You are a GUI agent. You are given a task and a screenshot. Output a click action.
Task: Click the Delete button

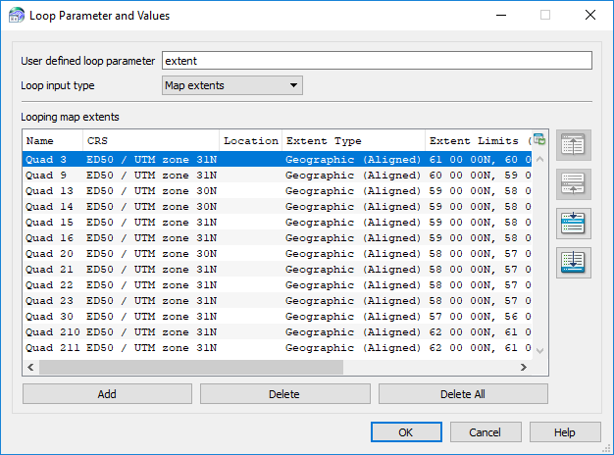(x=283, y=394)
